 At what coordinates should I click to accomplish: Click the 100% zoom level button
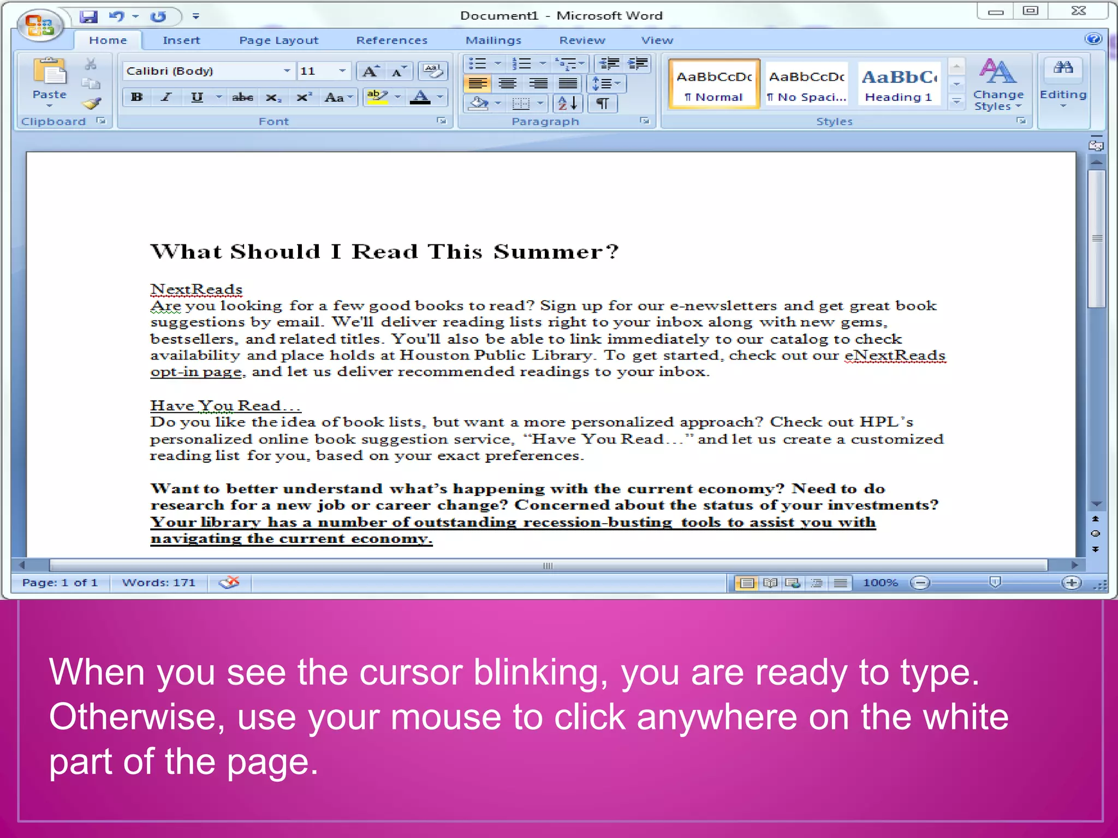pyautogui.click(x=879, y=583)
